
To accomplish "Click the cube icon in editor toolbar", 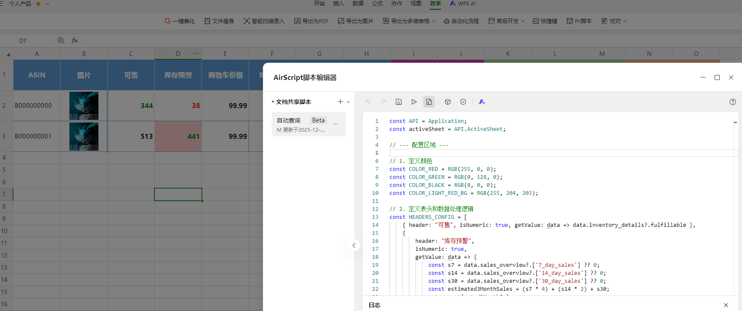I will pyautogui.click(x=448, y=102).
